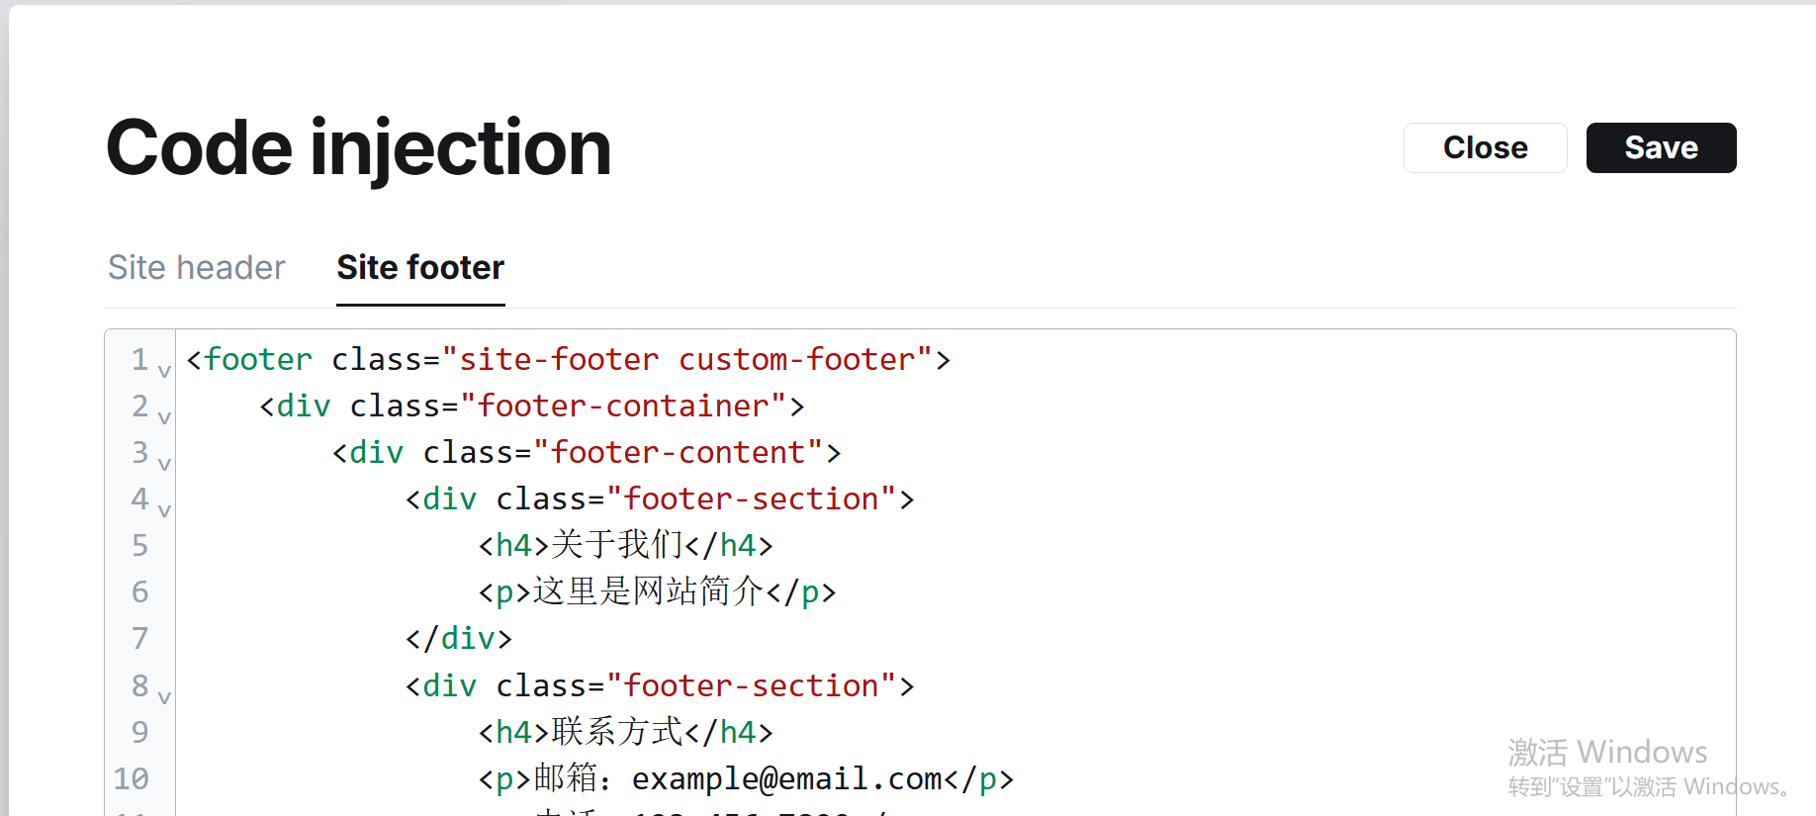Click the "site-footer custom-footer" class string

click(687, 359)
